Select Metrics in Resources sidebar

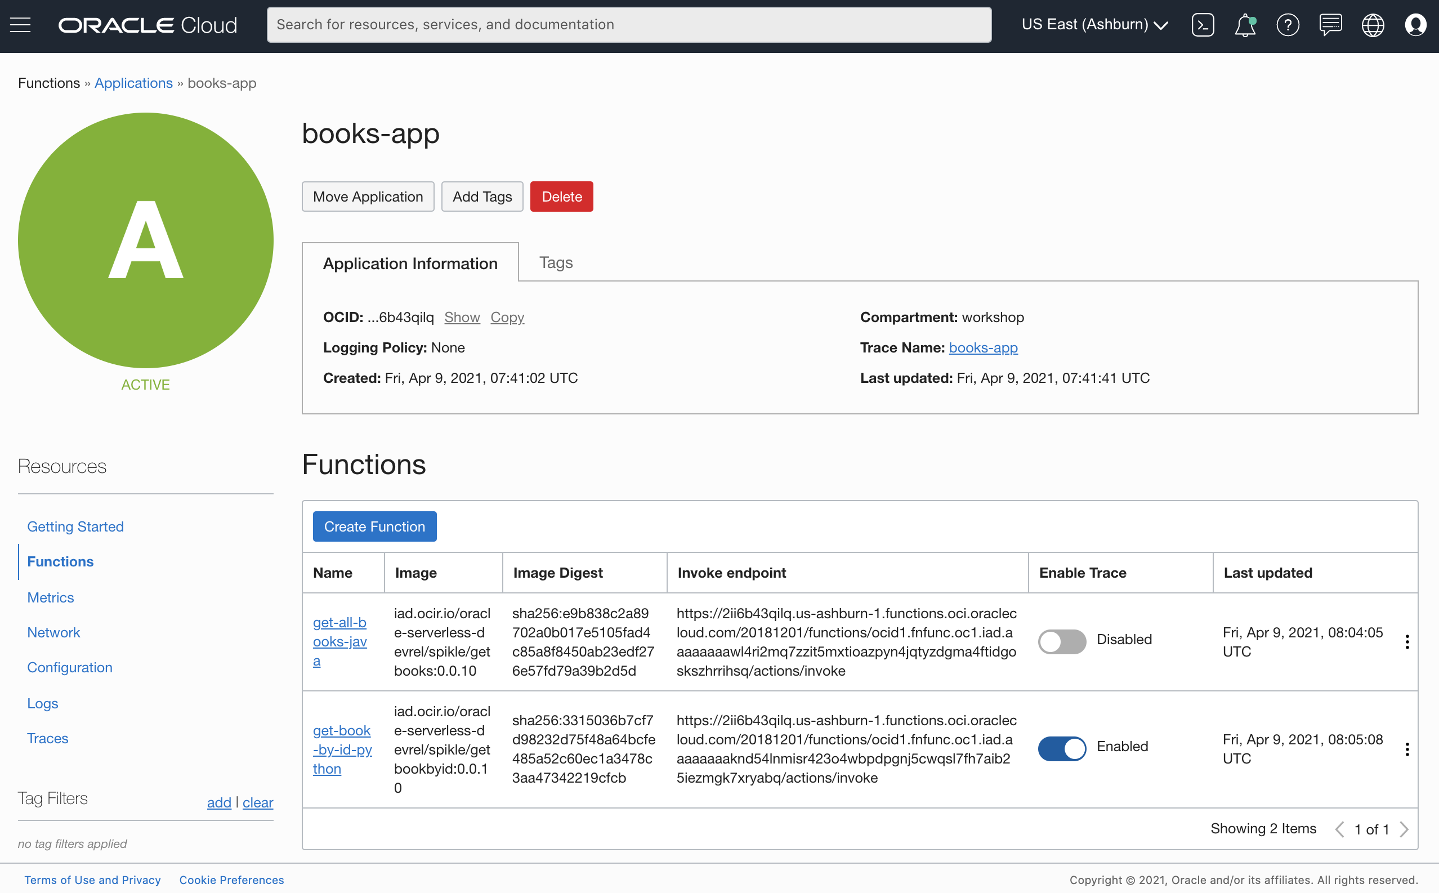point(50,597)
